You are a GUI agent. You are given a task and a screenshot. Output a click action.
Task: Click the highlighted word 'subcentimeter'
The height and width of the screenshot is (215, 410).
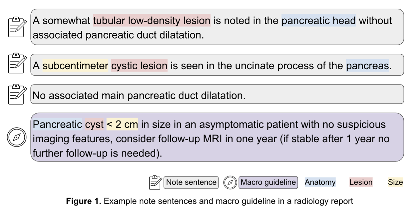pyautogui.click(x=75, y=66)
